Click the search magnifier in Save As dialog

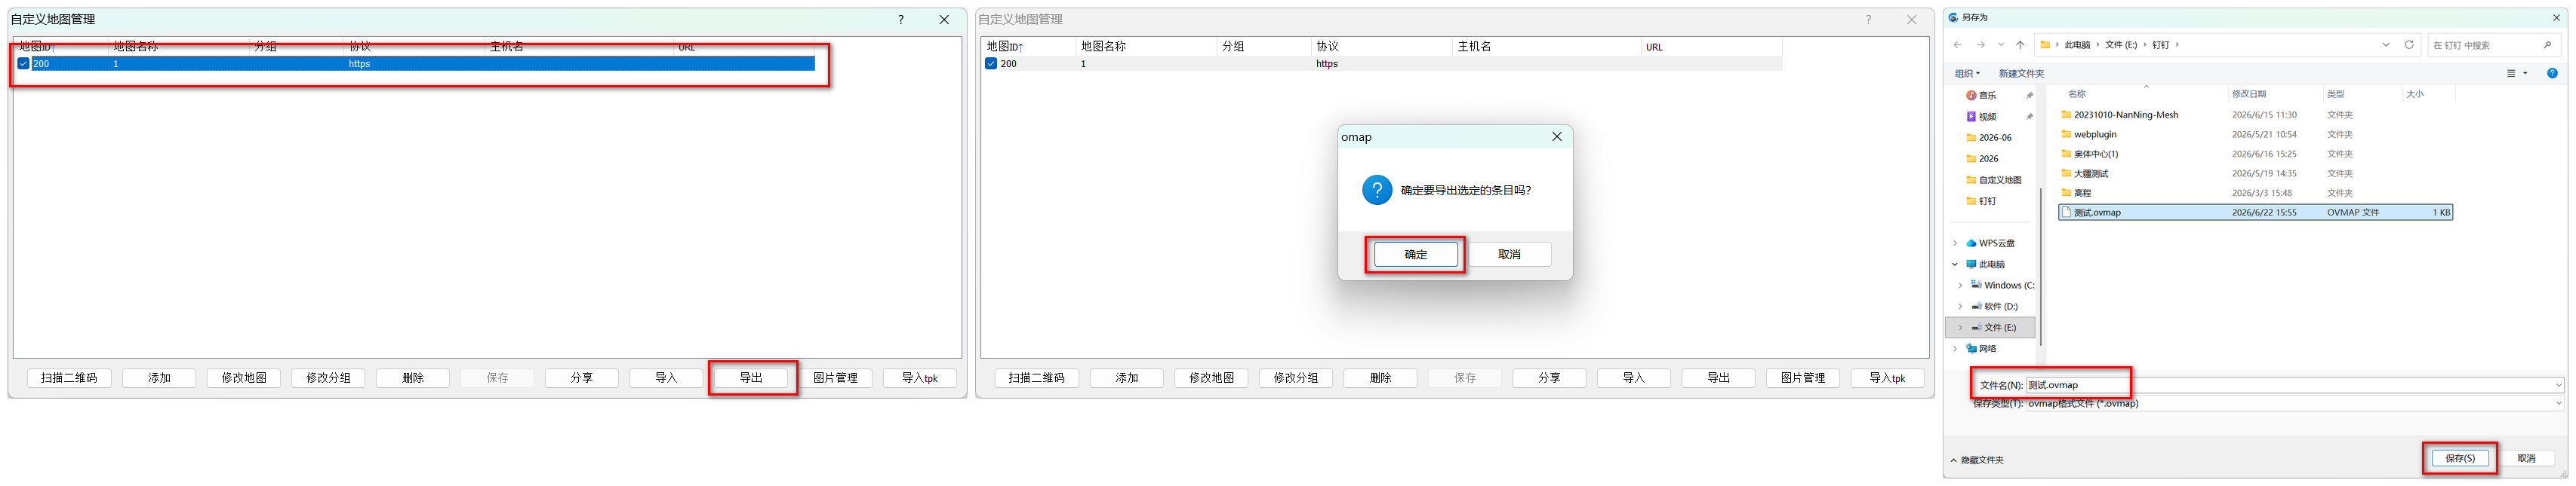pos(2547,45)
